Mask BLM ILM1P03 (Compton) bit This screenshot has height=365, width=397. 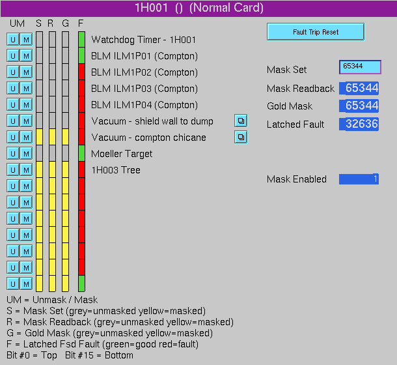26,88
